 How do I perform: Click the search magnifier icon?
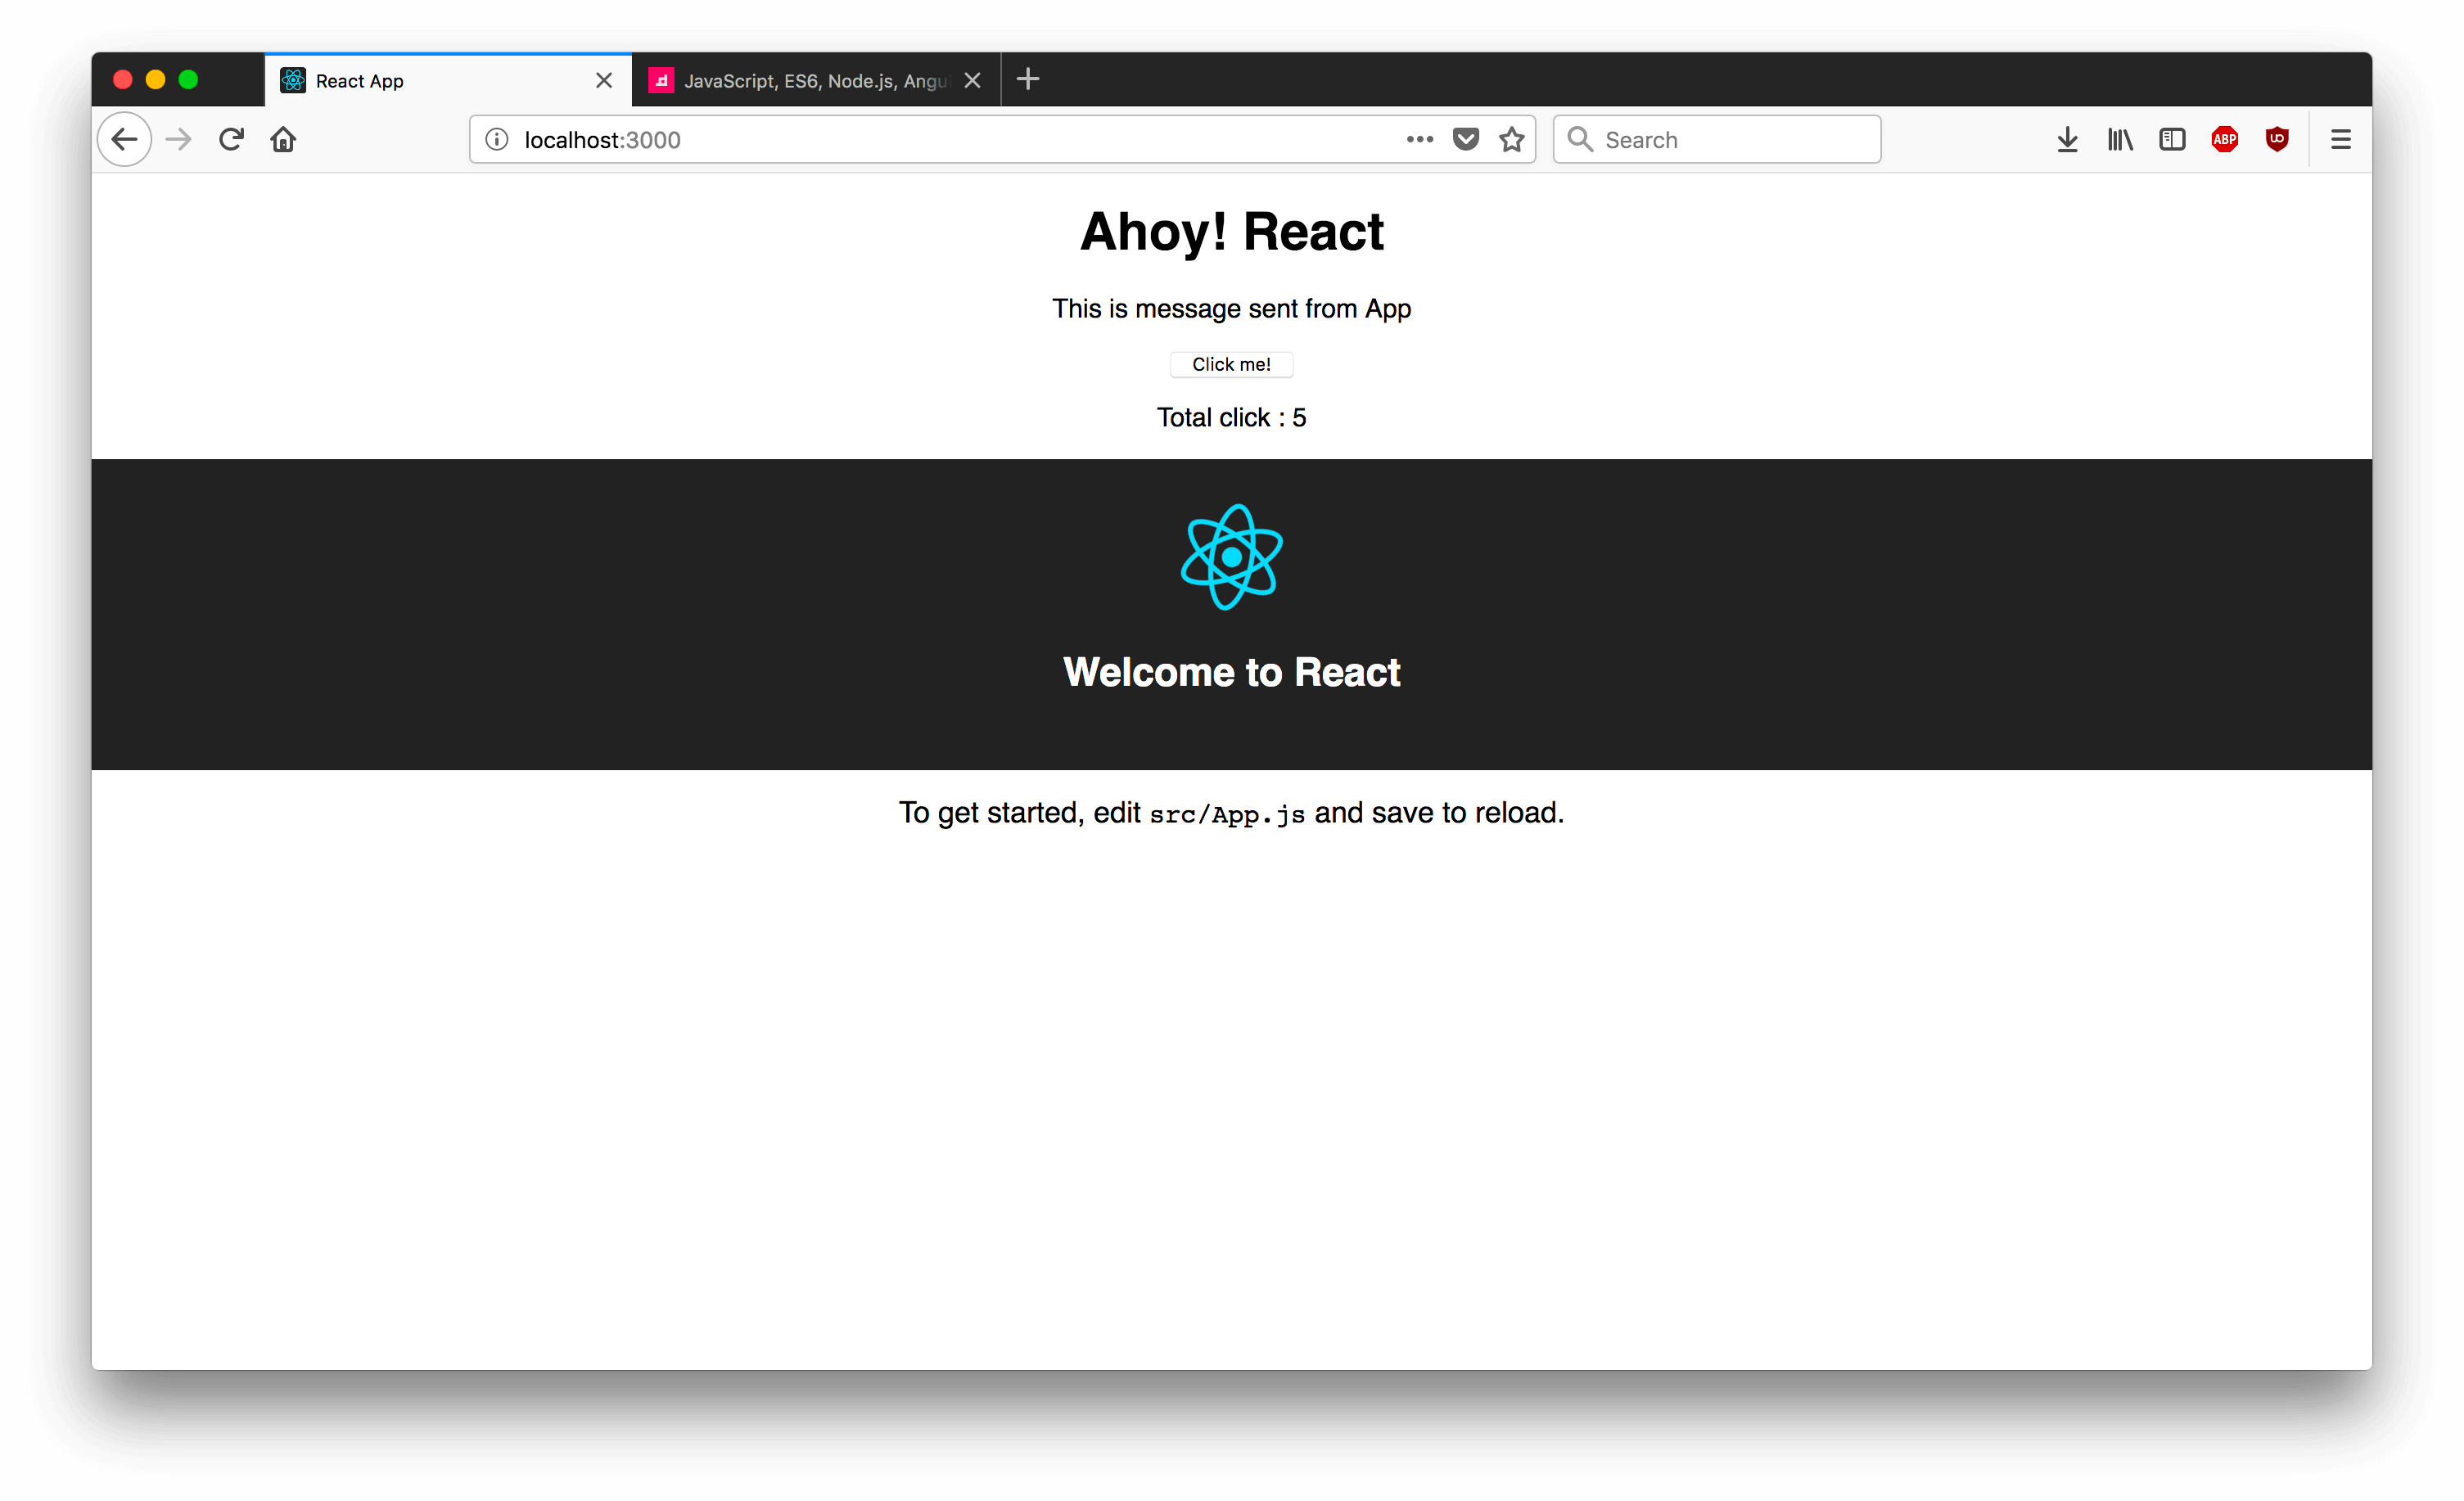[x=1580, y=139]
